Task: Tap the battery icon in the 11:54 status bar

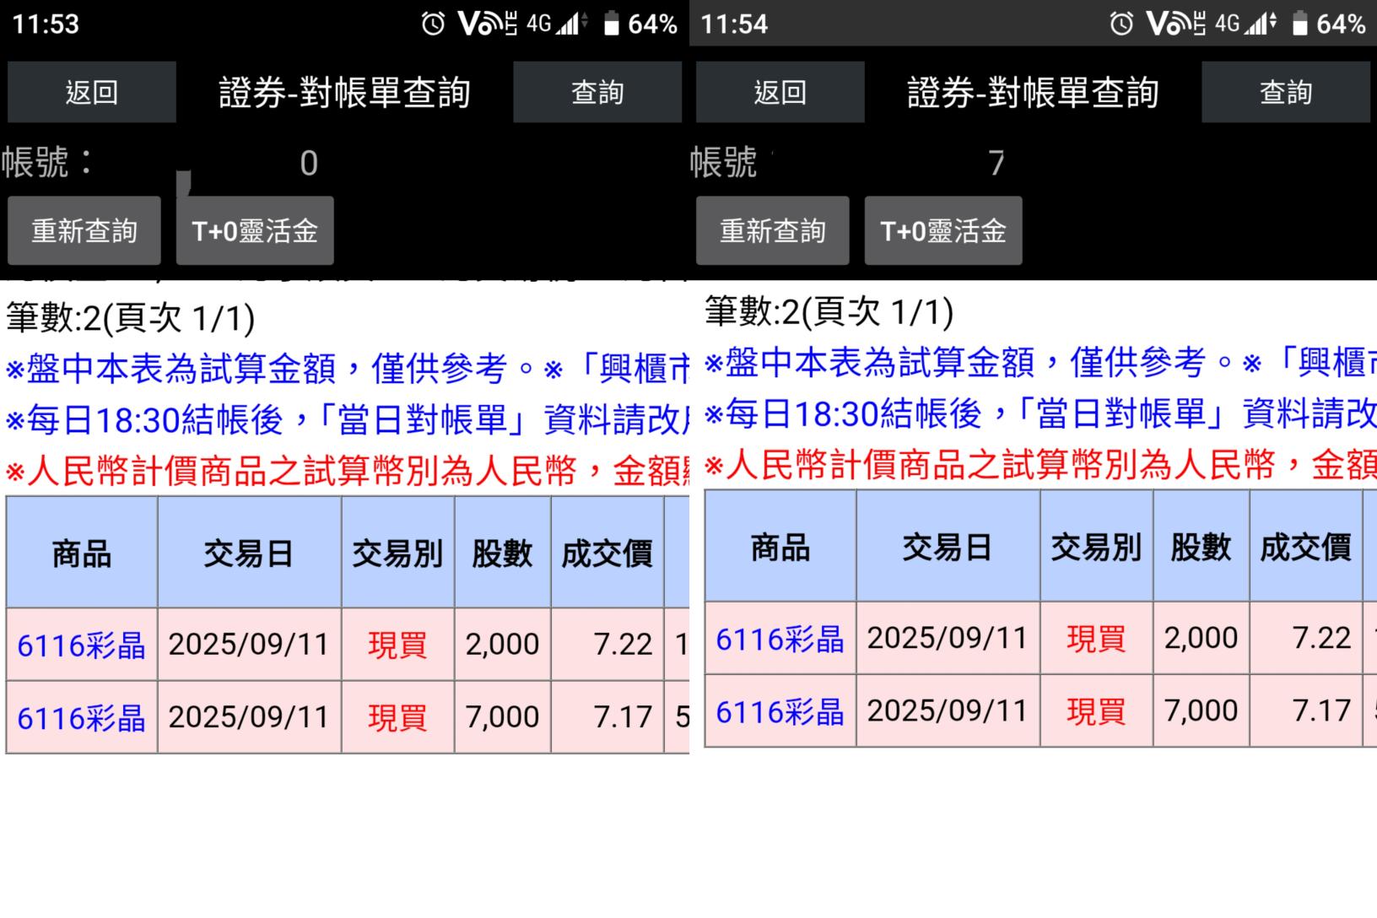Action: (x=1300, y=24)
